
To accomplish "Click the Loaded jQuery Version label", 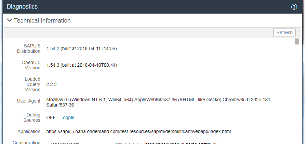I will (x=32, y=84).
